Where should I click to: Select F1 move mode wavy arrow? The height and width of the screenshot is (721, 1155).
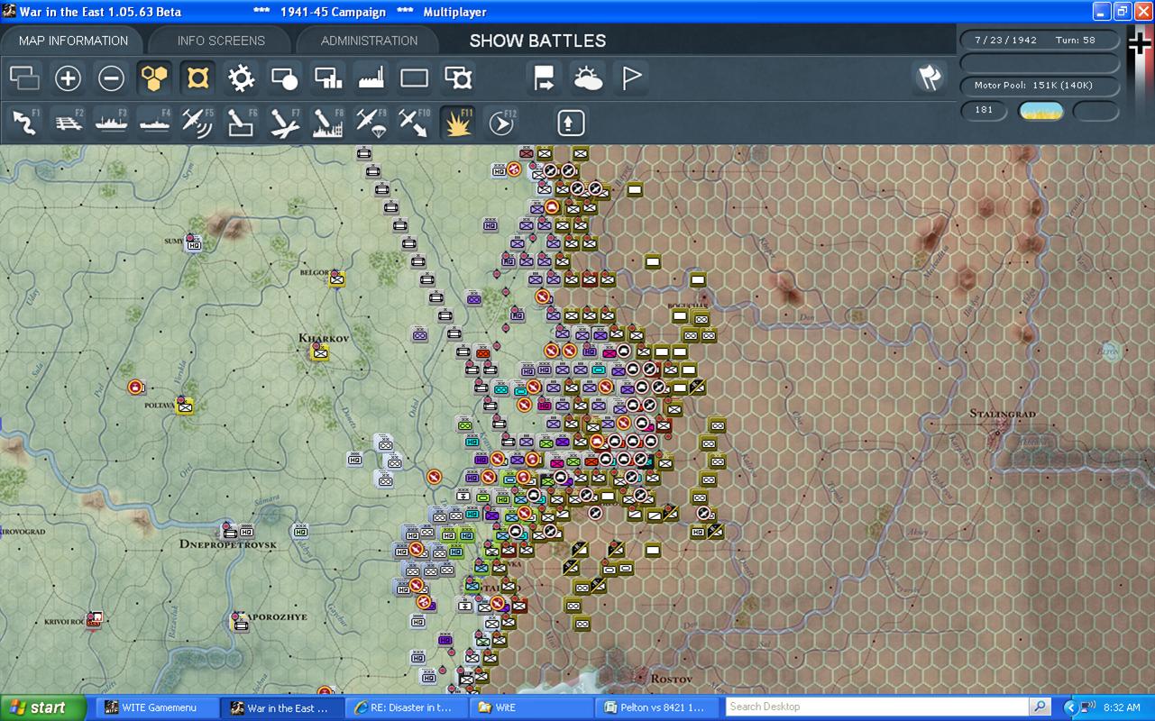[24, 123]
